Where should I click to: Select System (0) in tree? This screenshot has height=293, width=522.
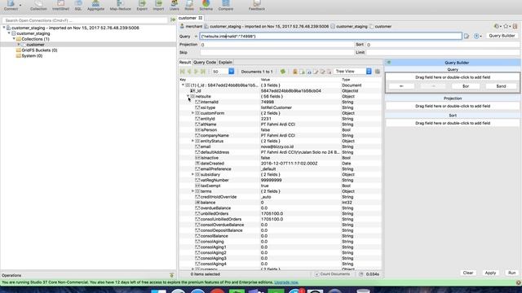(32, 56)
